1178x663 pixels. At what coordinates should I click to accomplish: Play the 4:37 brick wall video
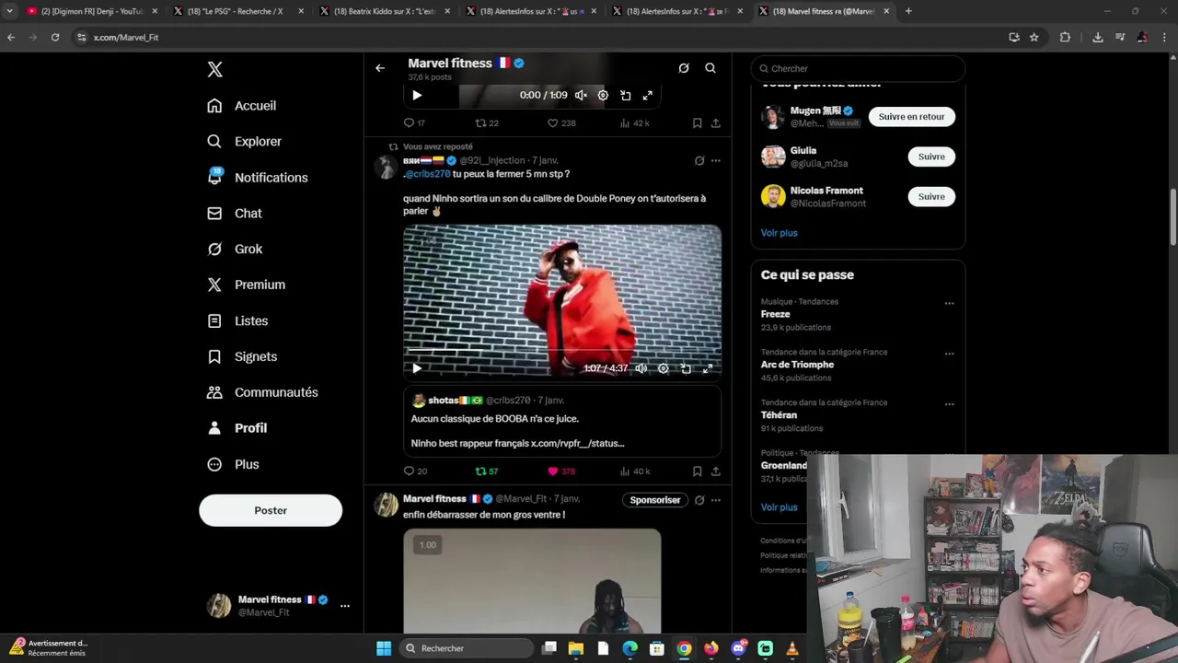coord(417,368)
